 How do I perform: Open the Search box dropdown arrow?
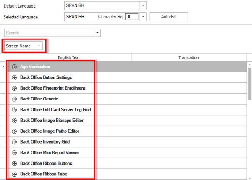click(98, 33)
